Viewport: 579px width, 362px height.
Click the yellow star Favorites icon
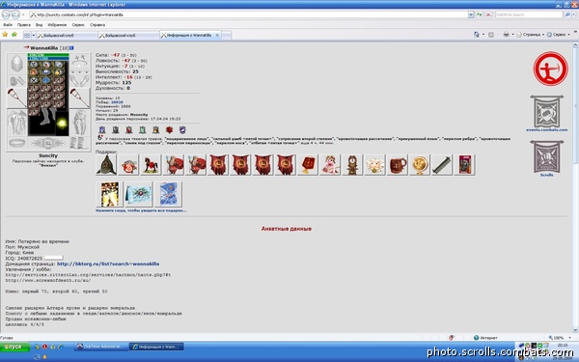point(5,35)
